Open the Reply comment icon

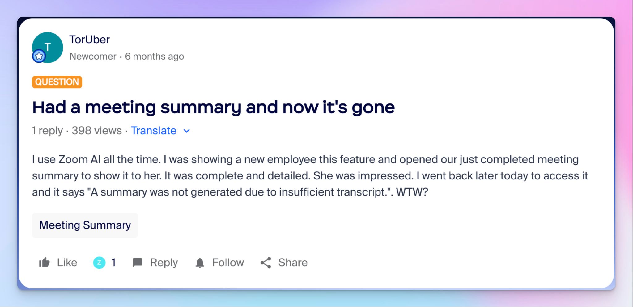point(138,263)
